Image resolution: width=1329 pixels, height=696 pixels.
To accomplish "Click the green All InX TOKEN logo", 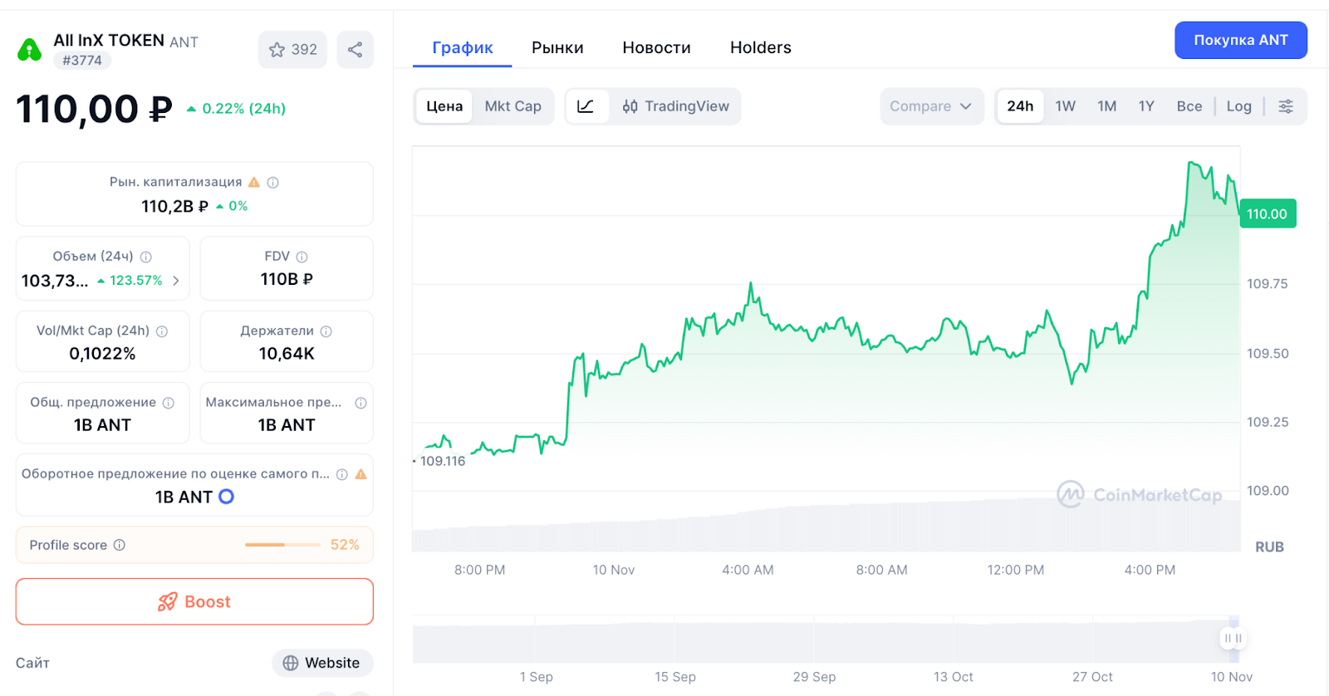I will click(x=30, y=50).
